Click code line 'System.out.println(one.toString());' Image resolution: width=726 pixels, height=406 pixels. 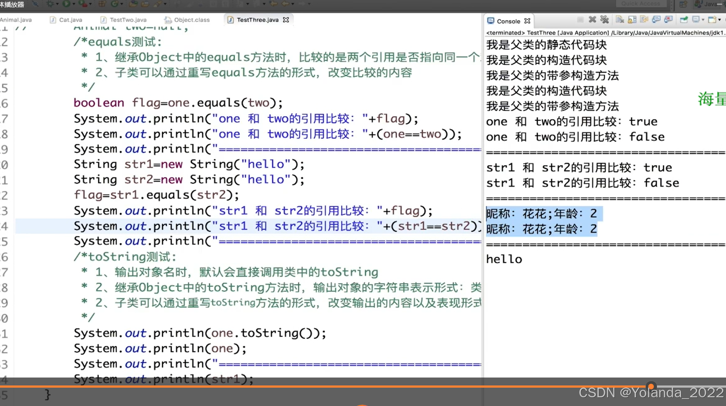200,333
